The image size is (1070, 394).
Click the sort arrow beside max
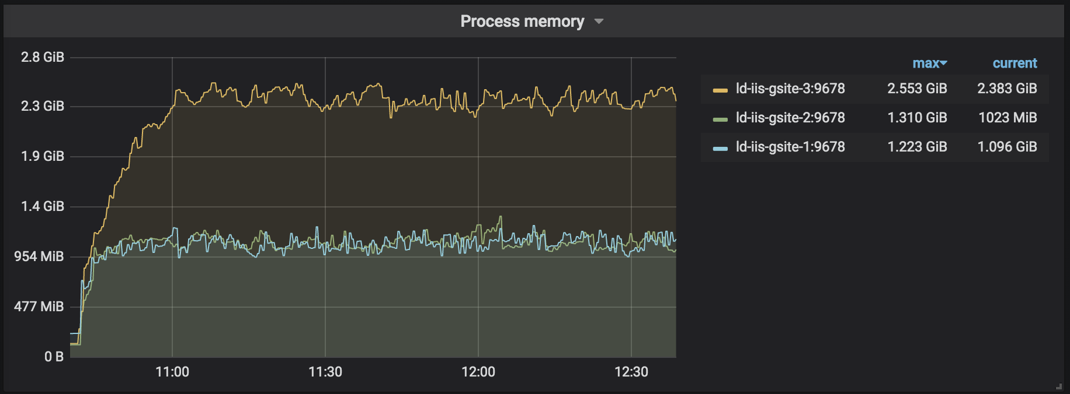pyautogui.click(x=944, y=63)
